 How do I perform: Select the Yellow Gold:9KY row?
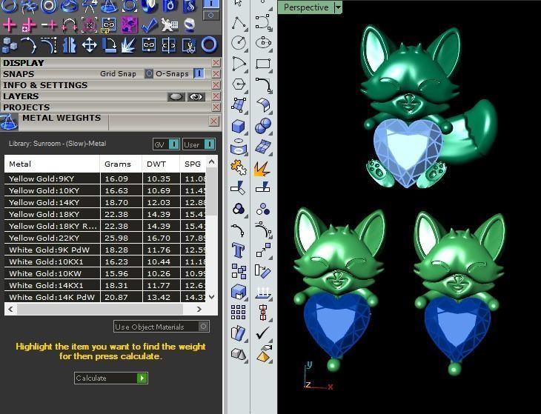coord(105,178)
